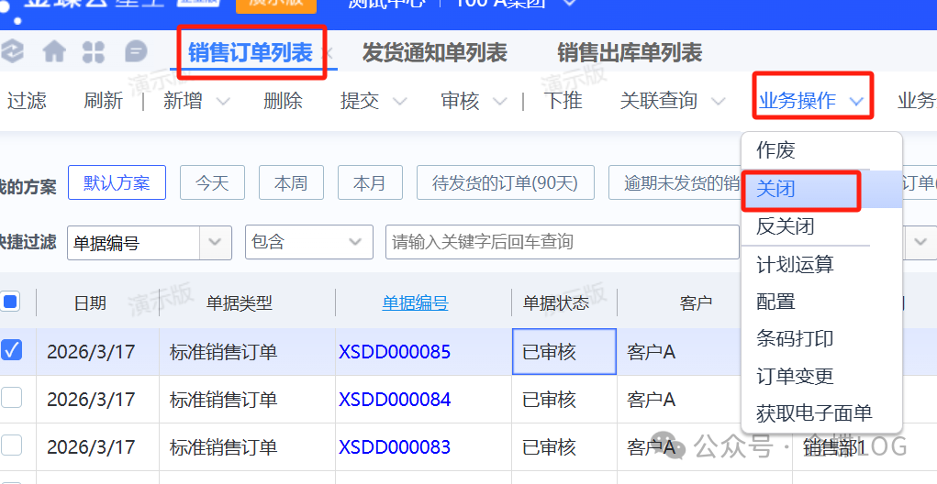Click the stacked-layers logo icon at far left
This screenshot has height=484, width=937.
(x=12, y=52)
